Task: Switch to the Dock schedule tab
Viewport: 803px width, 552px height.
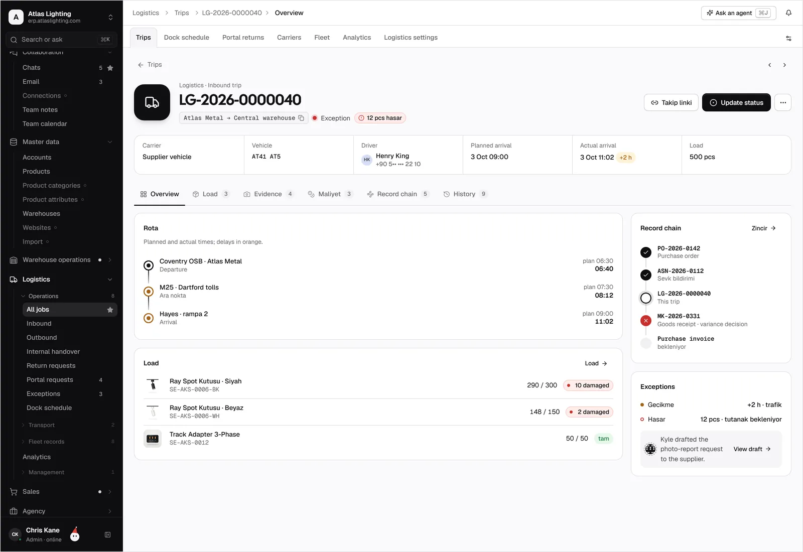Action: tap(186, 38)
